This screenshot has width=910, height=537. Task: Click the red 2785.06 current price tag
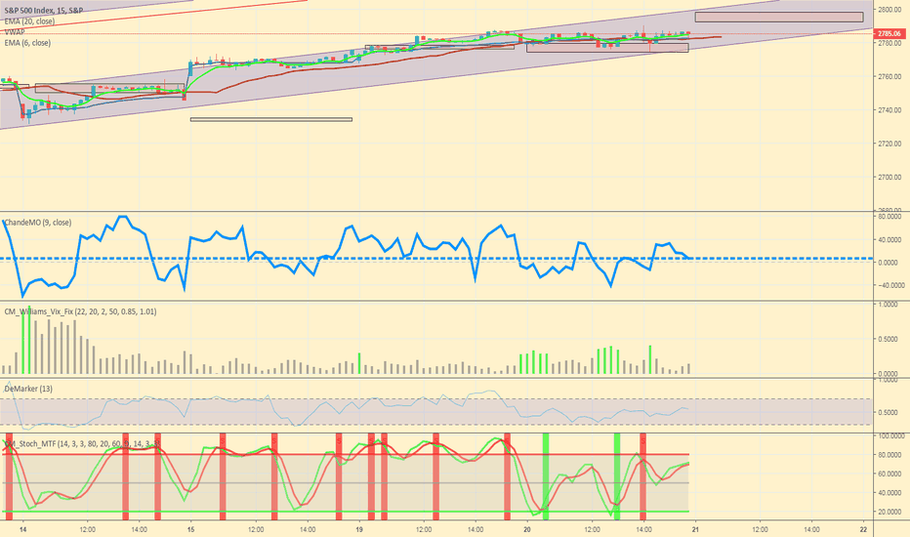(x=889, y=33)
